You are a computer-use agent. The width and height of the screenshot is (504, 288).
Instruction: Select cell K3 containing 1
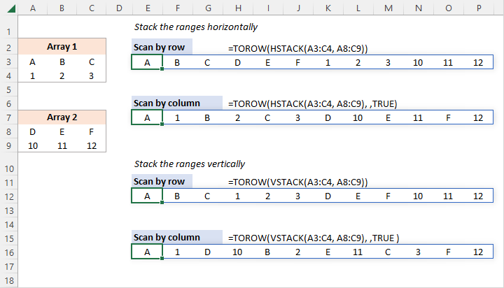tap(328, 62)
